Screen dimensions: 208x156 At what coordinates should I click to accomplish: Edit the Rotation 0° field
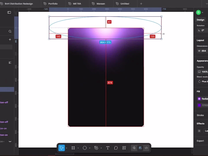(x=203, y=30)
